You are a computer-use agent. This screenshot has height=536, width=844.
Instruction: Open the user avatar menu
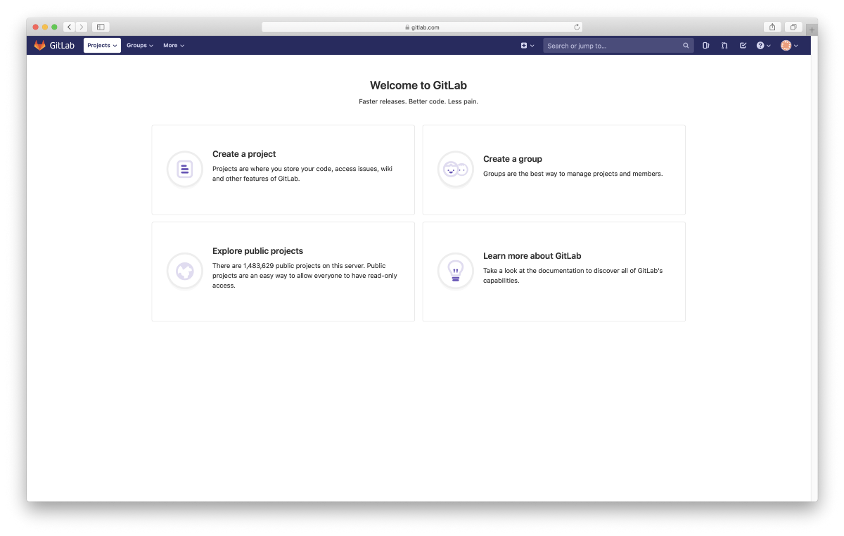coord(789,45)
